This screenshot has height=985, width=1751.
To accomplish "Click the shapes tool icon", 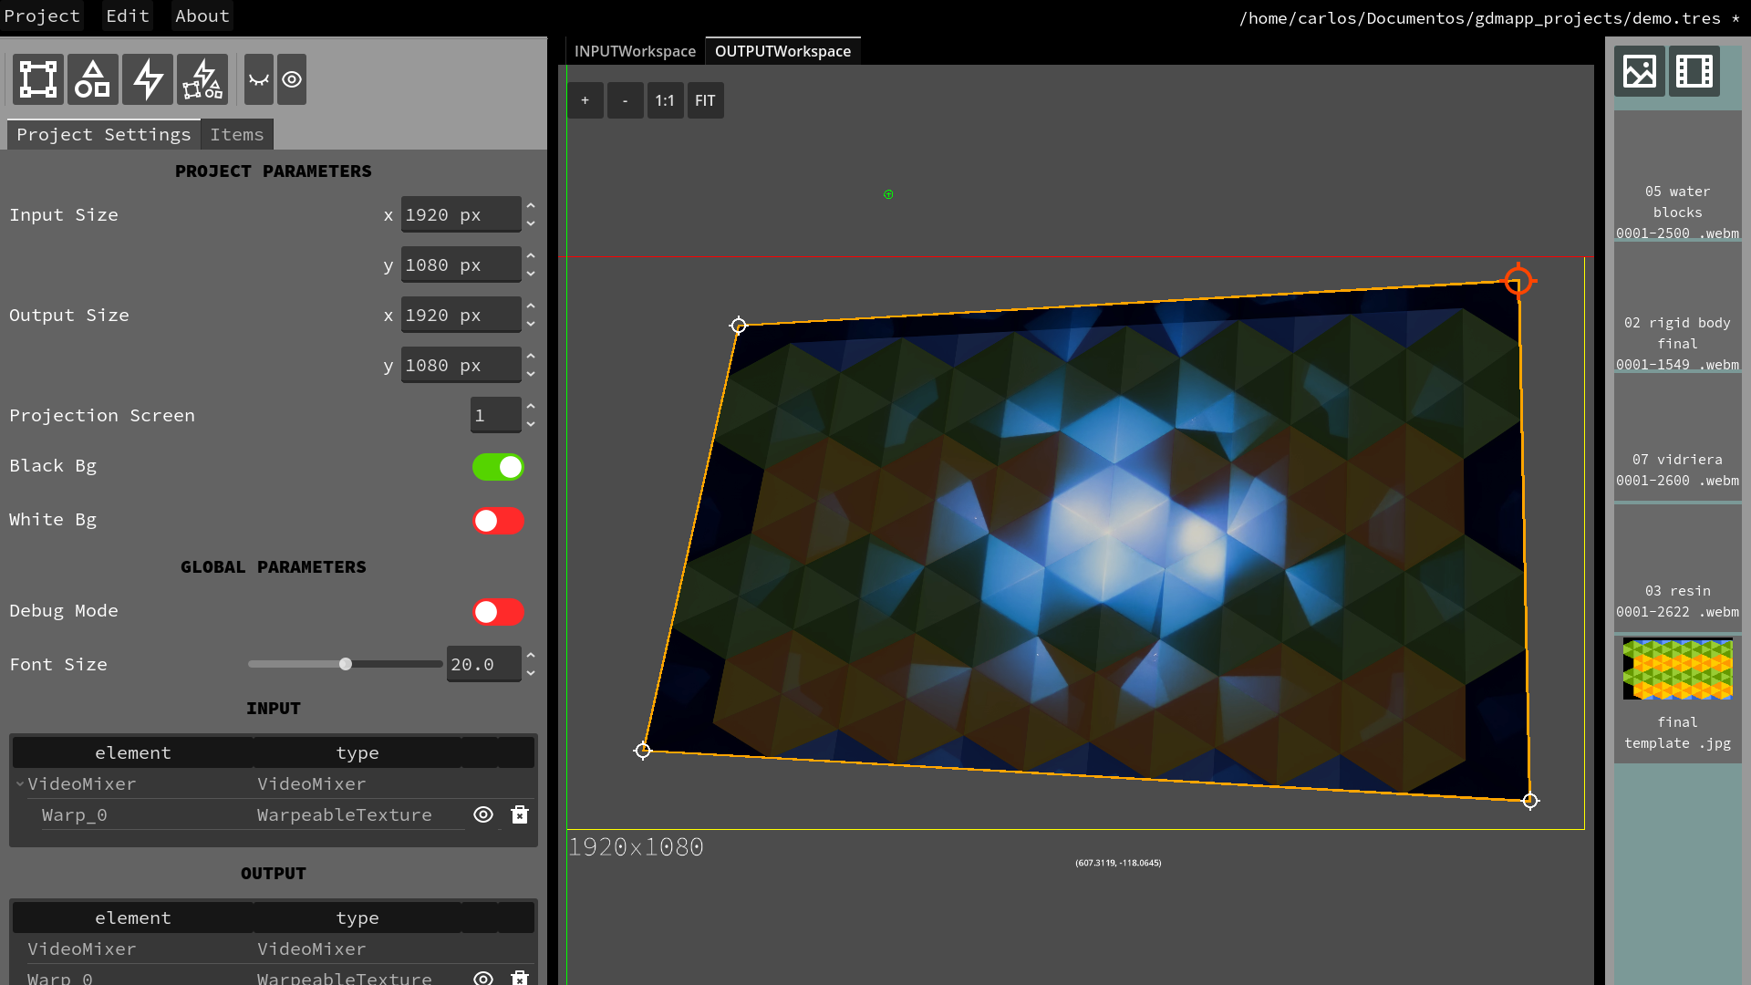I will pyautogui.click(x=93, y=79).
